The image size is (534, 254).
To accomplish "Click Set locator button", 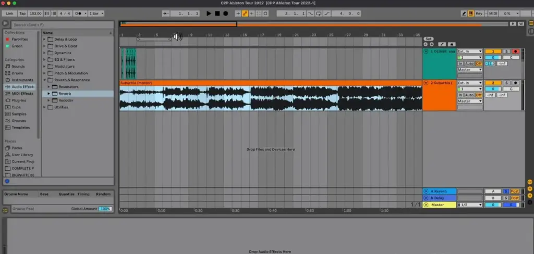I will 429,39.
